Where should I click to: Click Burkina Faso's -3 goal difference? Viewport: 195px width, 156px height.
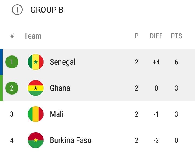coord(156,140)
